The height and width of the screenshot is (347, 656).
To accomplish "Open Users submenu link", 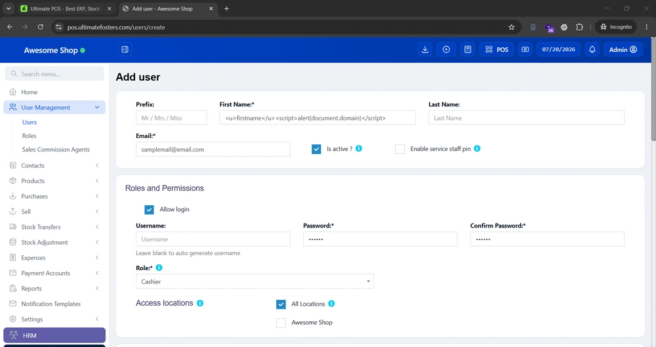I will pyautogui.click(x=30, y=122).
